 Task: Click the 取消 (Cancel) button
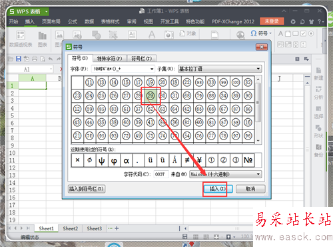click(x=250, y=189)
